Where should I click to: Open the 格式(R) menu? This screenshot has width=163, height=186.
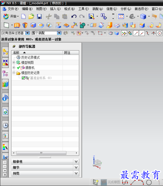70,9
